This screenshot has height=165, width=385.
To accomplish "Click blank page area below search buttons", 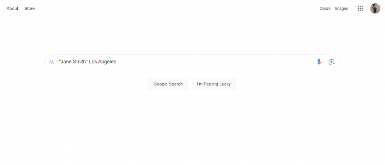I will (x=192, y=127).
